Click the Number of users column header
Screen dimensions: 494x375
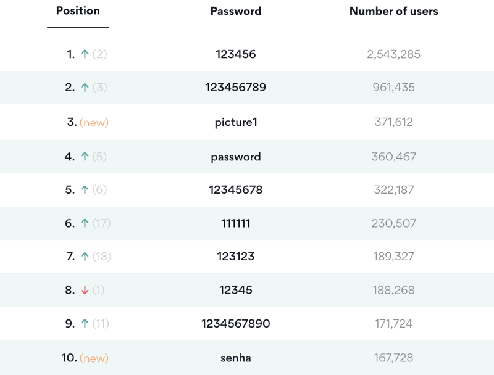pos(393,11)
